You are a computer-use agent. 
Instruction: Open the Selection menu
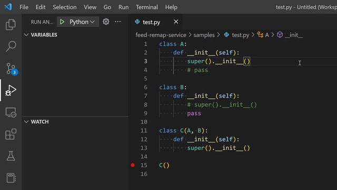(x=64, y=7)
